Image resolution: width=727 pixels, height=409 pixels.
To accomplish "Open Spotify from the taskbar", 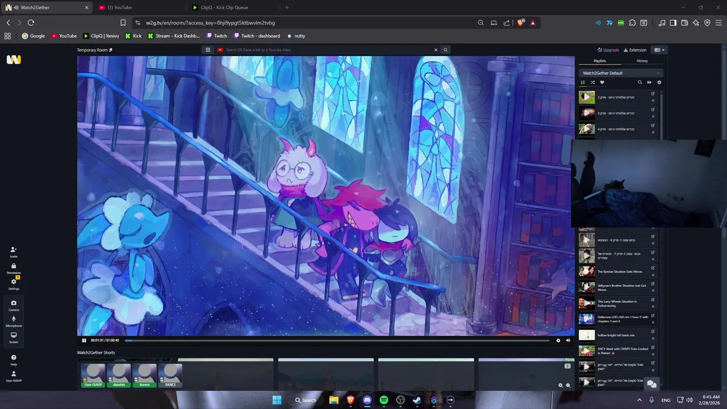I will pyautogui.click(x=384, y=400).
